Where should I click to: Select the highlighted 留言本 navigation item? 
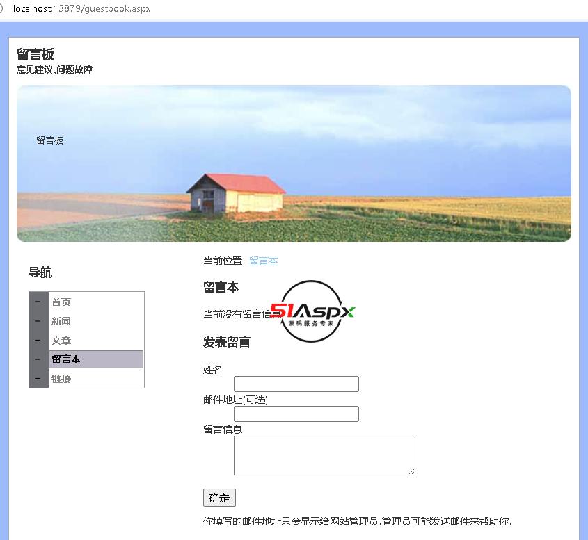[96, 359]
